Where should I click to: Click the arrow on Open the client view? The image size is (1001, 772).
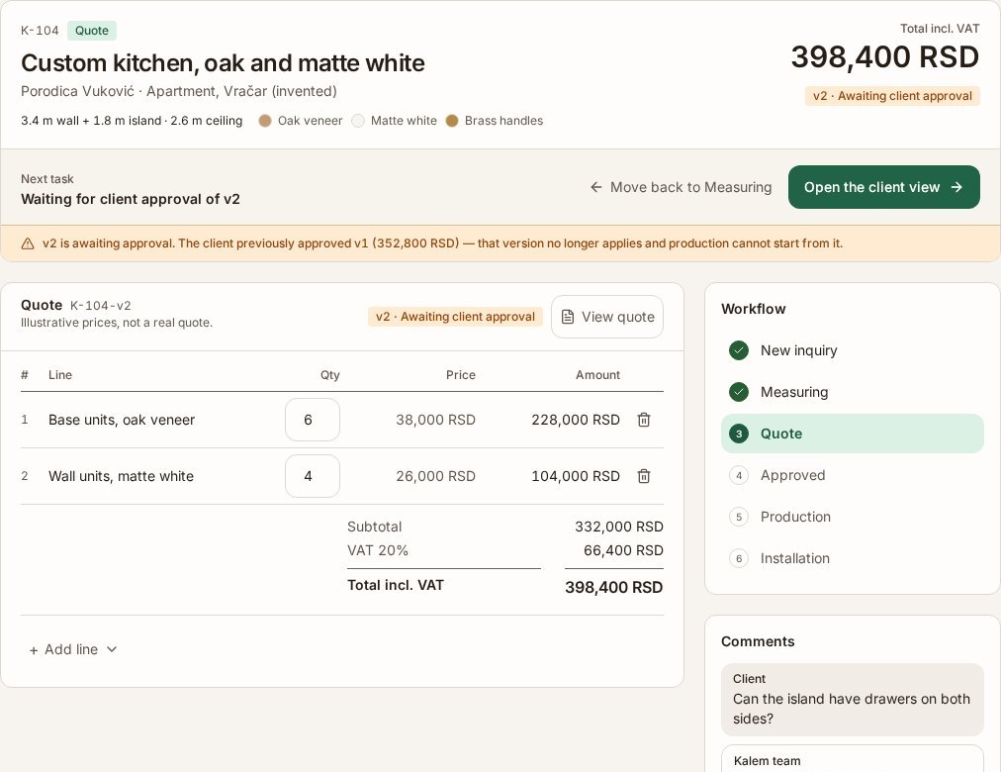coord(956,187)
